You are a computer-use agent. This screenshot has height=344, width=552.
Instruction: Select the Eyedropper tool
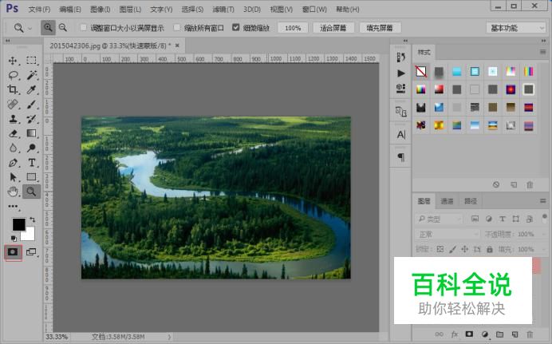pyautogui.click(x=31, y=89)
